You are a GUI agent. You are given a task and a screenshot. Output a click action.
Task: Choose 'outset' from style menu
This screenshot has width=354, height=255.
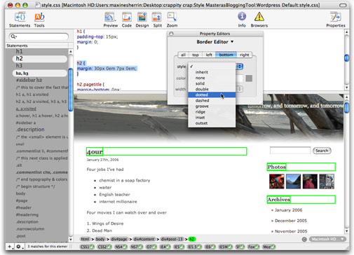212,123
